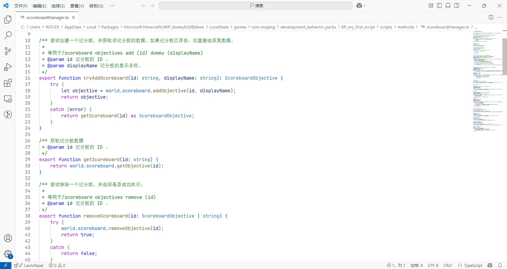Open the ellipsis menu in menu bar
The width and height of the screenshot is (507, 269).
coord(112,6)
